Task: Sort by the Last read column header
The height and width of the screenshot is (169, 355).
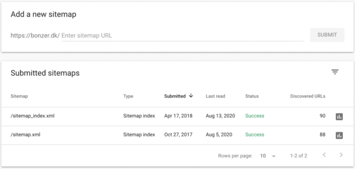Action: pos(215,96)
